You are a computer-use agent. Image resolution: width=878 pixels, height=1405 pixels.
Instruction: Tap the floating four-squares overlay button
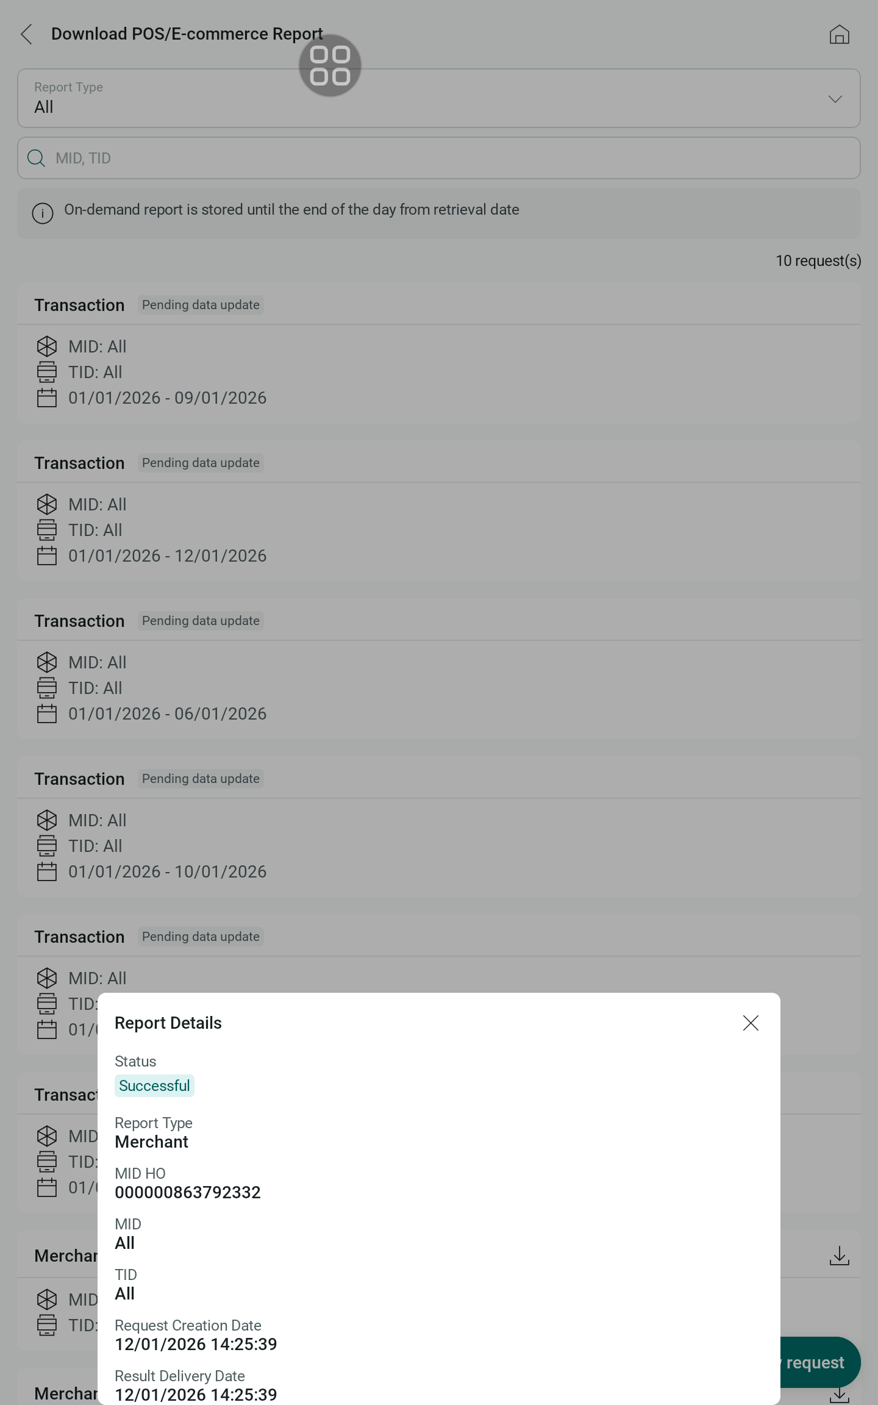tap(330, 65)
